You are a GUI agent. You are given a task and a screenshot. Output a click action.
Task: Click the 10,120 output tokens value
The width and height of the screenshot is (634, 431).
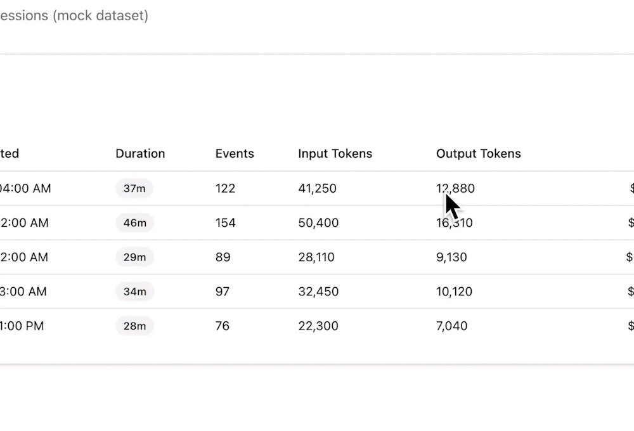454,292
